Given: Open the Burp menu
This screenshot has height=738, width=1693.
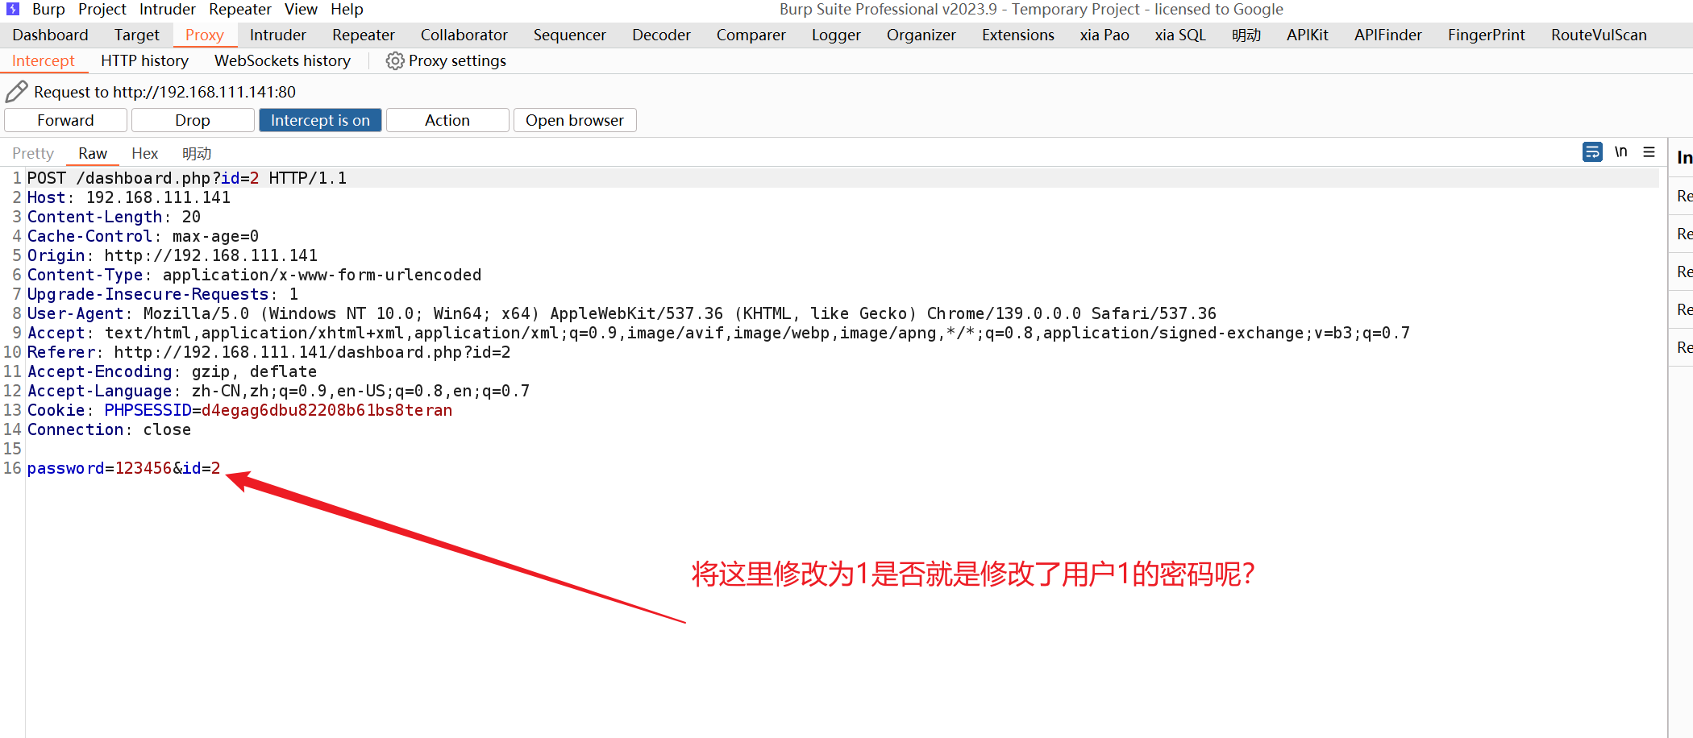Looking at the screenshot, I should tap(48, 10).
